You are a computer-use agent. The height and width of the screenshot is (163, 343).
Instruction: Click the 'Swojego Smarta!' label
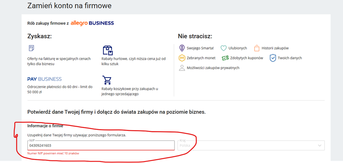(x=201, y=48)
